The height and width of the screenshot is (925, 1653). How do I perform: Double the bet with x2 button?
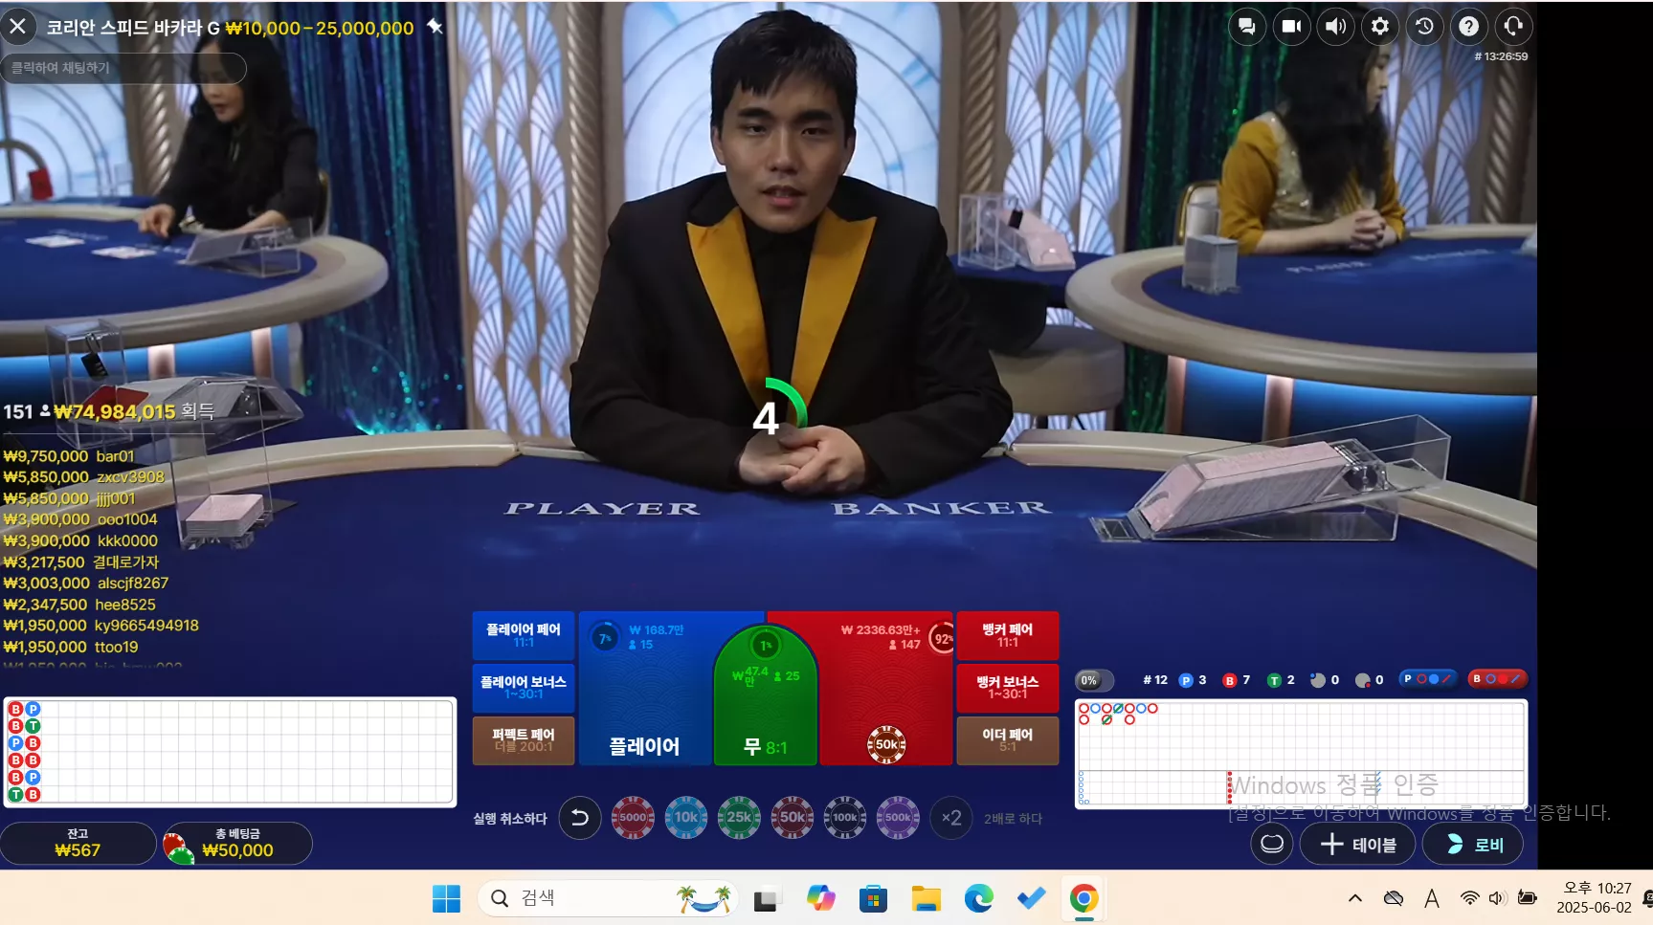point(951,818)
